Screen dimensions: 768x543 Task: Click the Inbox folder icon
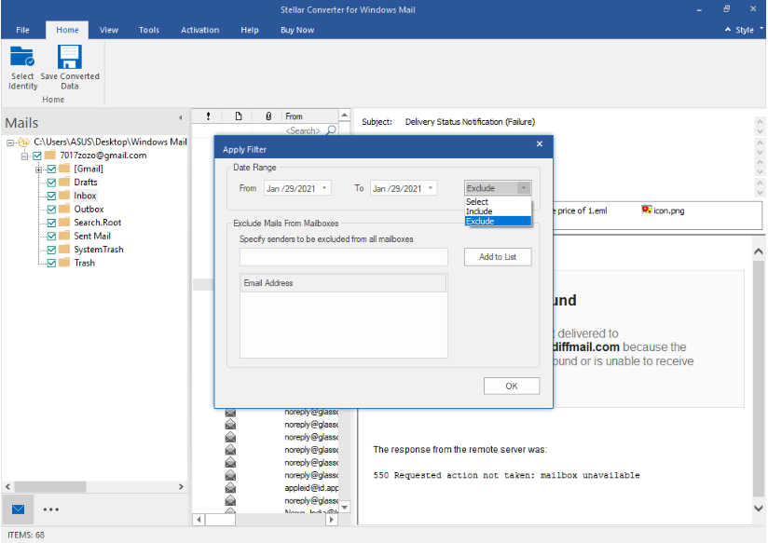point(64,196)
